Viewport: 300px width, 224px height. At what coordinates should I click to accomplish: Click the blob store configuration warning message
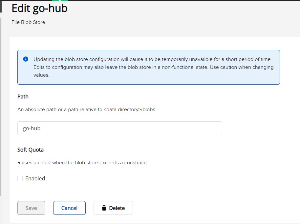tap(153, 67)
